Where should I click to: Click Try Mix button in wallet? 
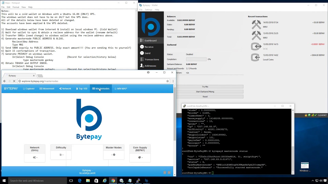(x=205, y=87)
